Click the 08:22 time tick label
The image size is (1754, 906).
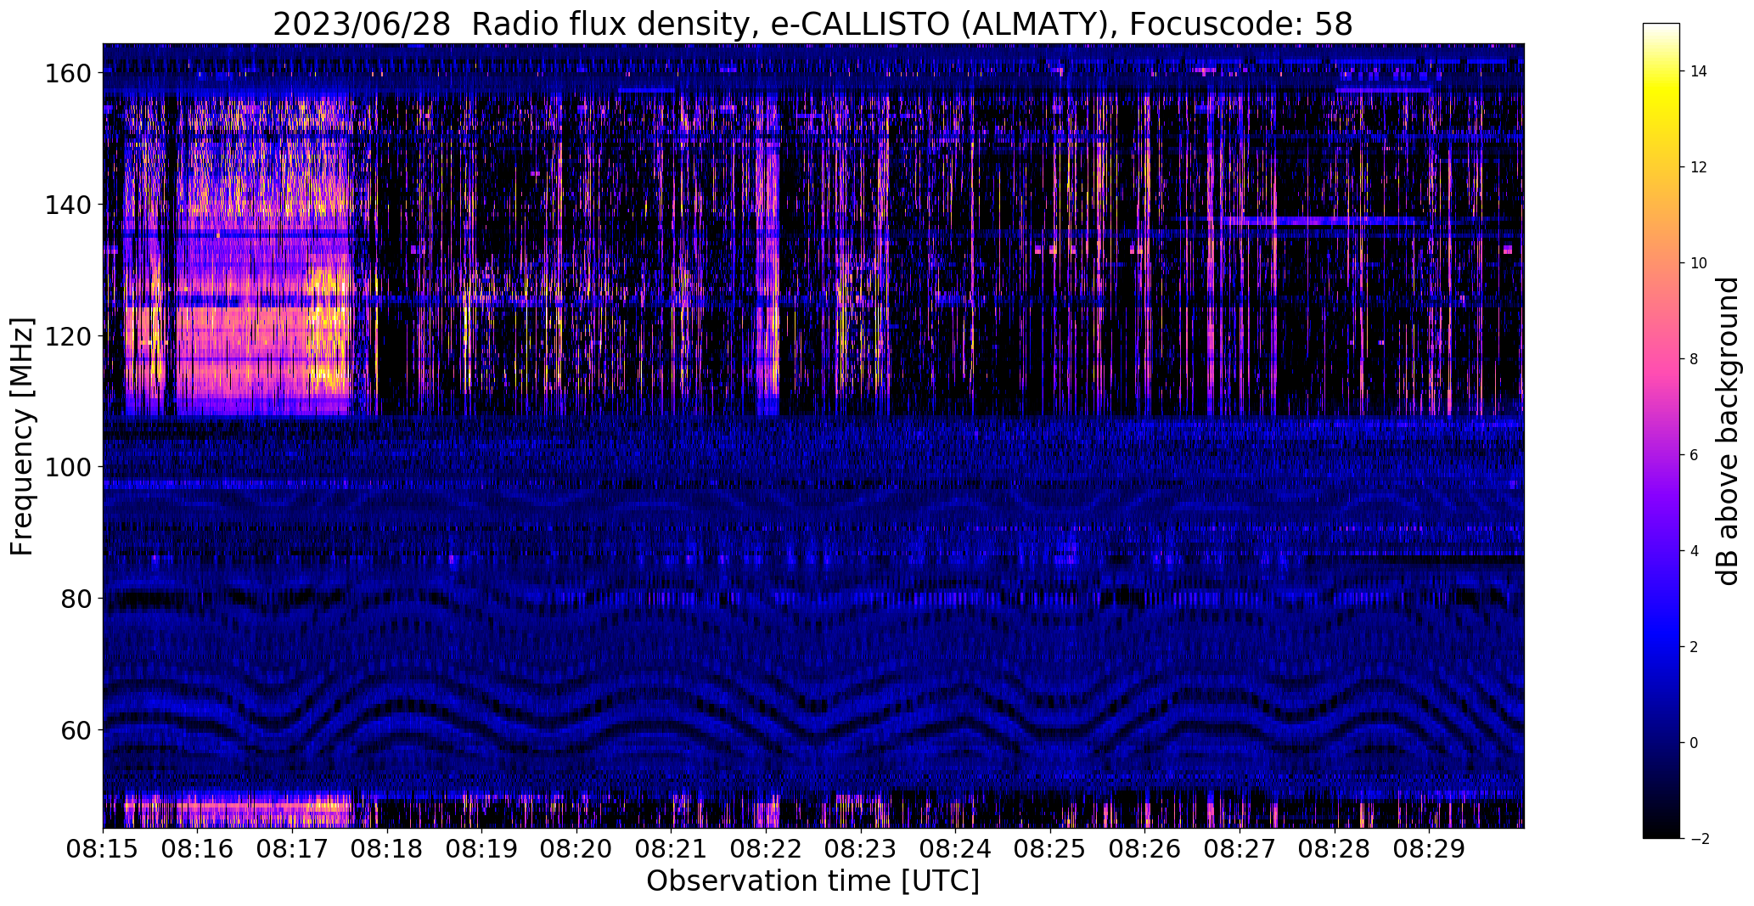[x=766, y=848]
